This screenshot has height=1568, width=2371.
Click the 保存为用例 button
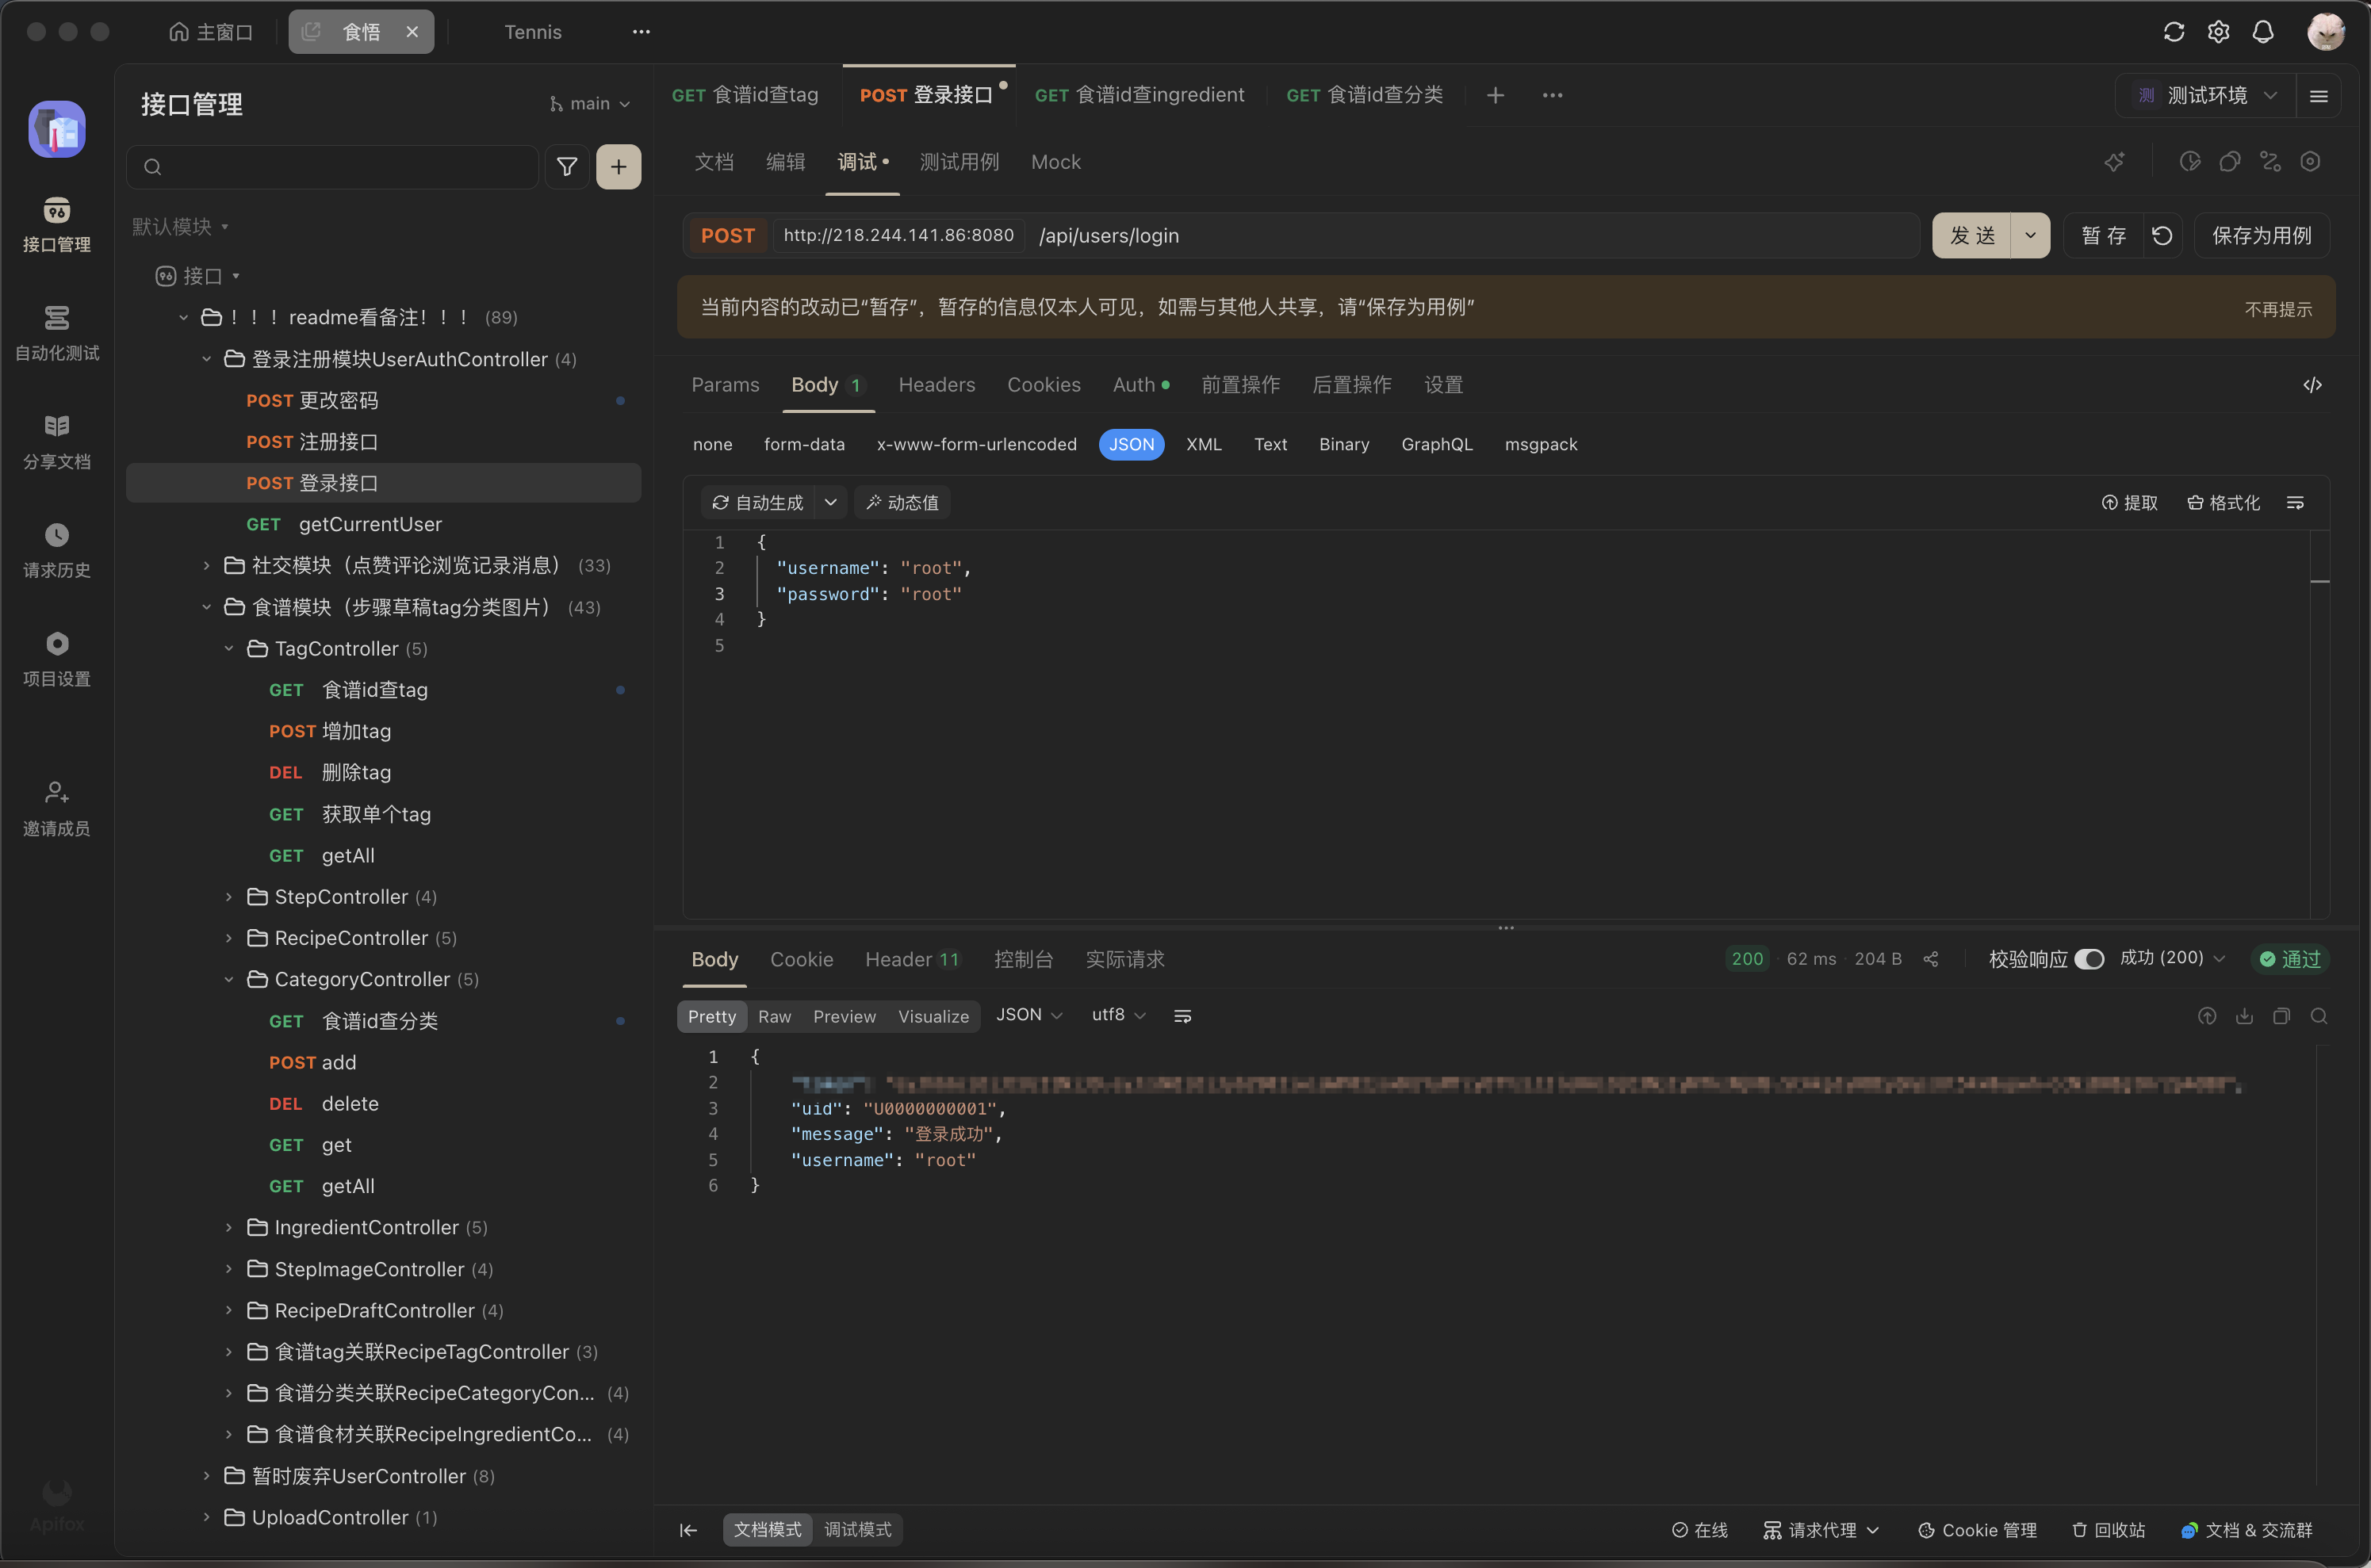point(2261,236)
